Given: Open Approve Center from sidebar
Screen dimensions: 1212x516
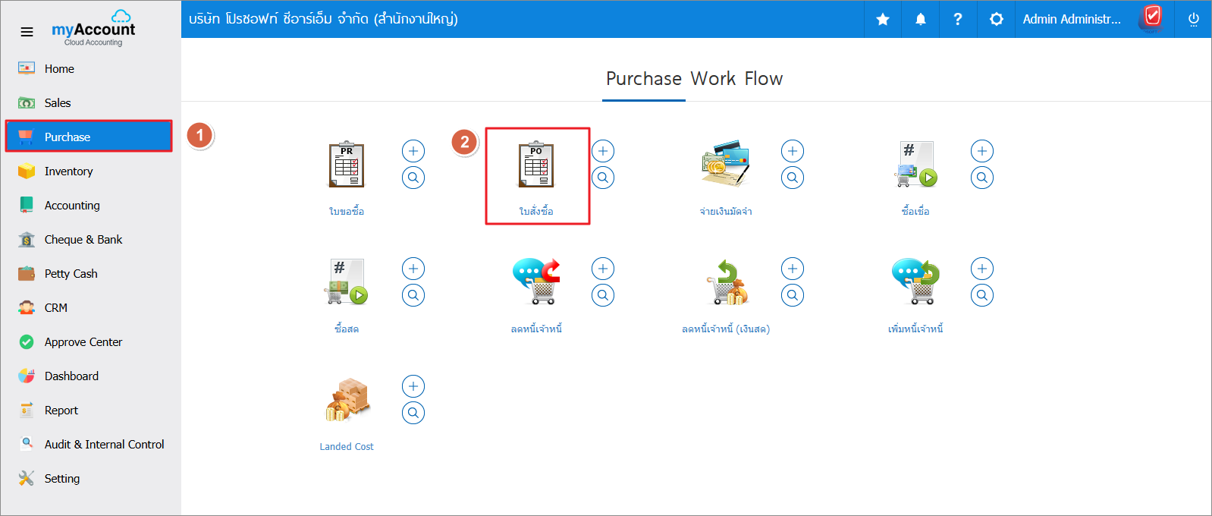Looking at the screenshot, I should click(83, 342).
